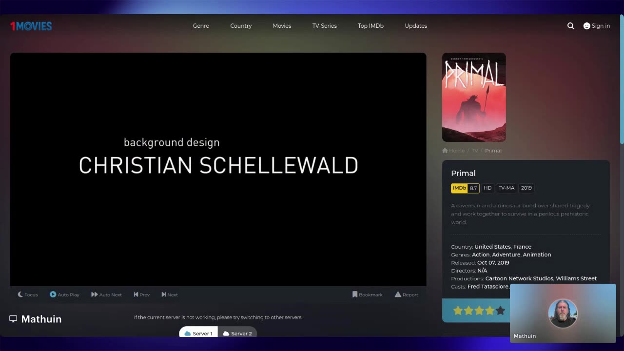Open the Top IMDb page

[370, 26]
